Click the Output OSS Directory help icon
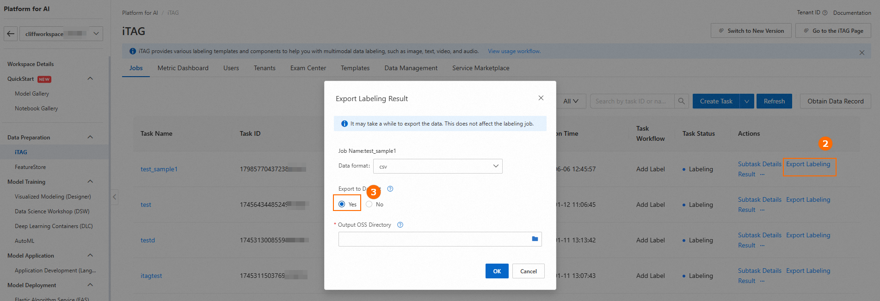This screenshot has width=880, height=301. click(x=400, y=225)
